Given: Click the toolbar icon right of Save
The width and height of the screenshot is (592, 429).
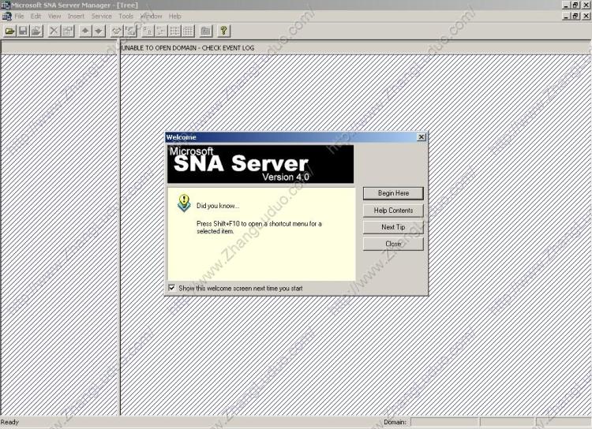Looking at the screenshot, I should (x=36, y=31).
